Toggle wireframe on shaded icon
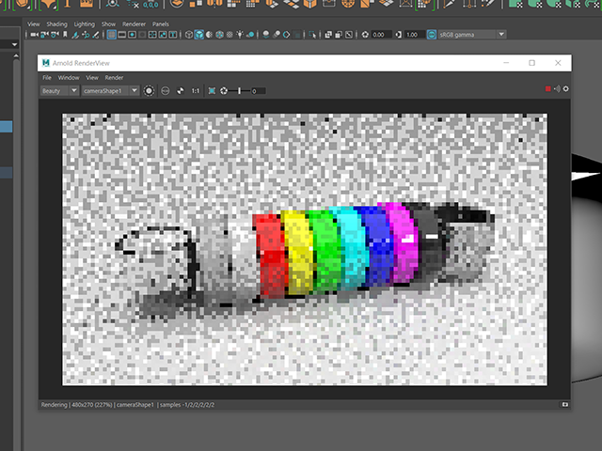Image resolution: width=602 pixels, height=451 pixels. (219, 35)
